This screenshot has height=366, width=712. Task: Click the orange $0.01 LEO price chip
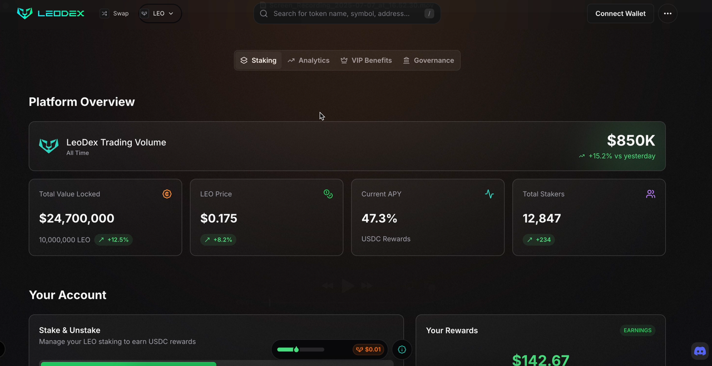coord(368,349)
